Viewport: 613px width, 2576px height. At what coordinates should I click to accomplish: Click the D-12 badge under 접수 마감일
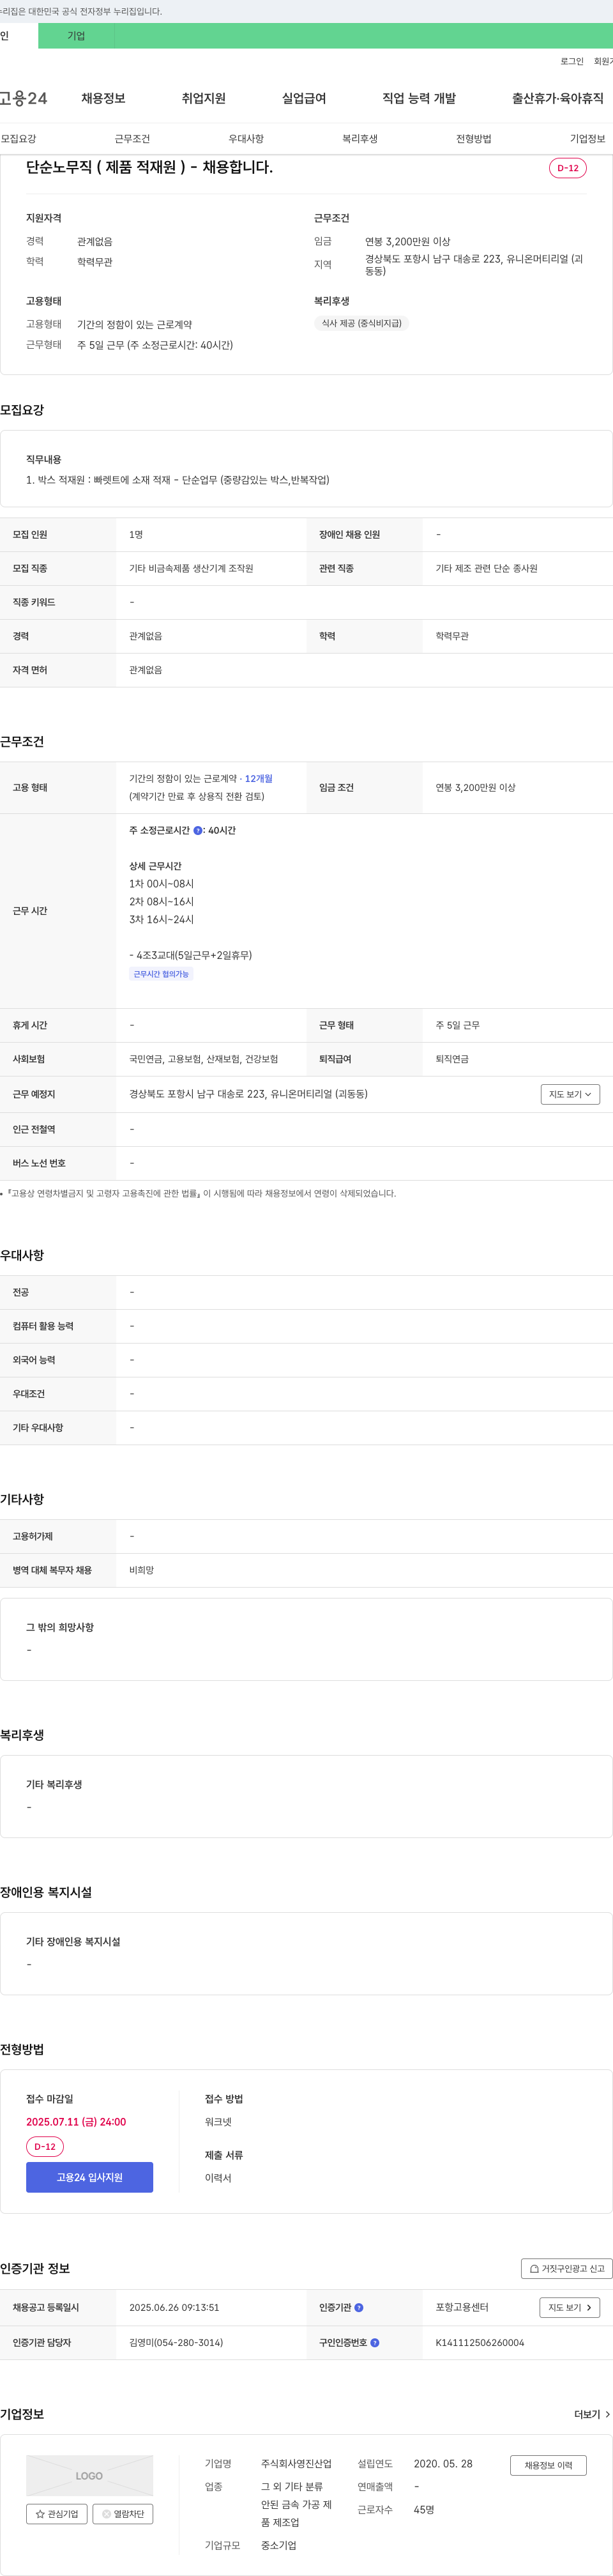[45, 2146]
